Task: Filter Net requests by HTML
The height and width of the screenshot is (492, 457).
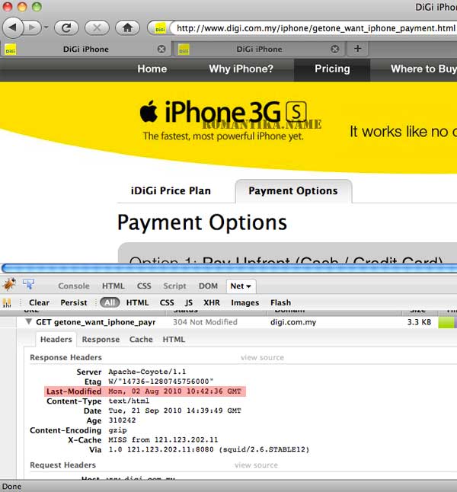Action: point(137,302)
